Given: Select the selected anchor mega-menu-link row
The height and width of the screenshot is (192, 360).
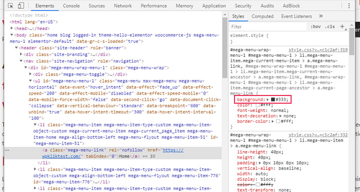Looking at the screenshot, I should tap(113, 153).
